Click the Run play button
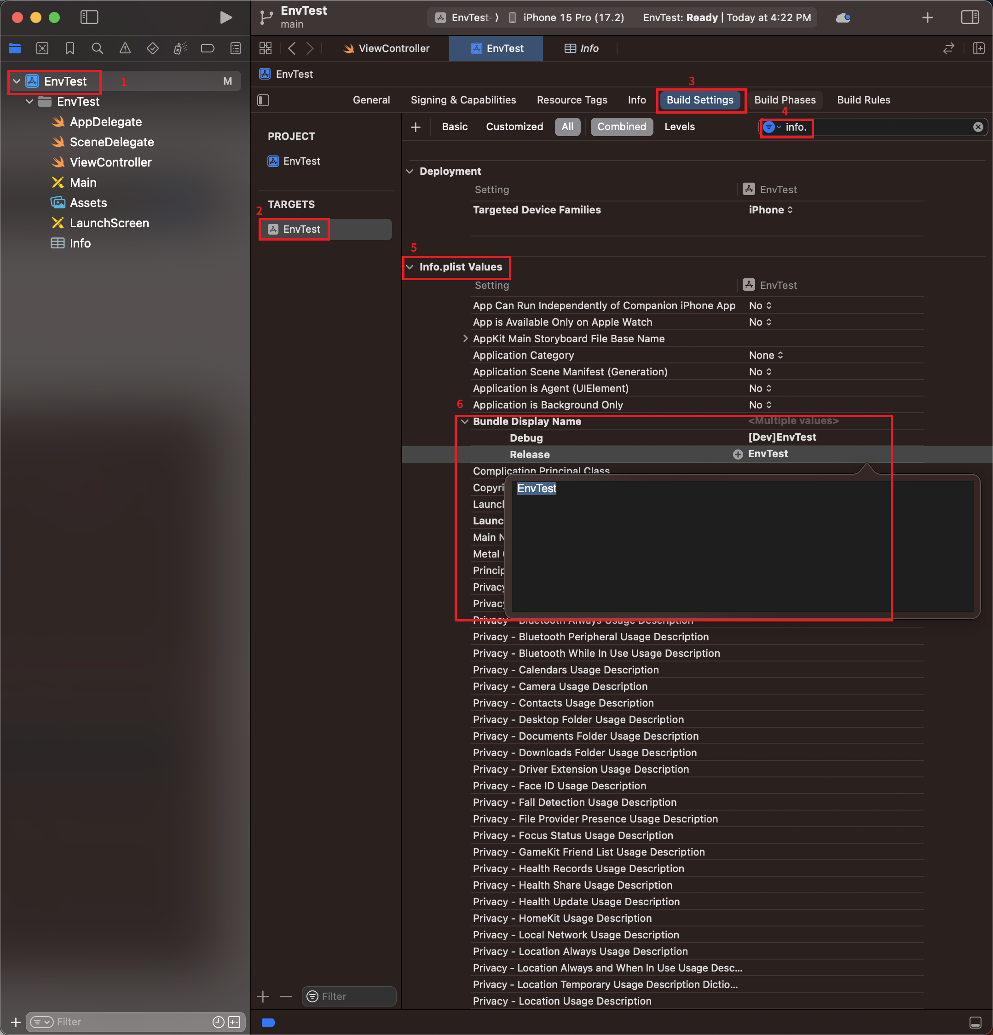The width and height of the screenshot is (993, 1035). [x=225, y=17]
